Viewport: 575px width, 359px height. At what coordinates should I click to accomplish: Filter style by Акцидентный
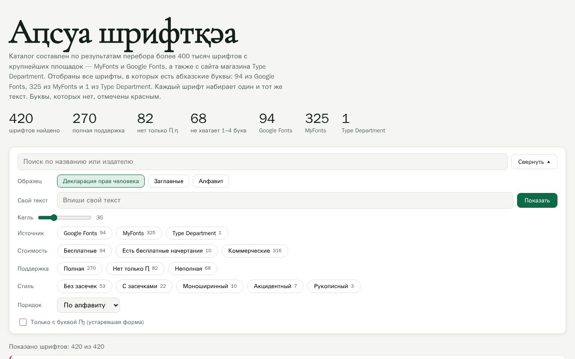tap(275, 286)
